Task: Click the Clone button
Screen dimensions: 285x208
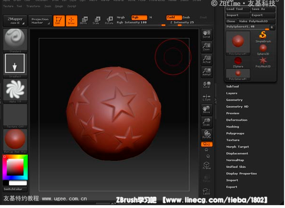Action: 231,21
